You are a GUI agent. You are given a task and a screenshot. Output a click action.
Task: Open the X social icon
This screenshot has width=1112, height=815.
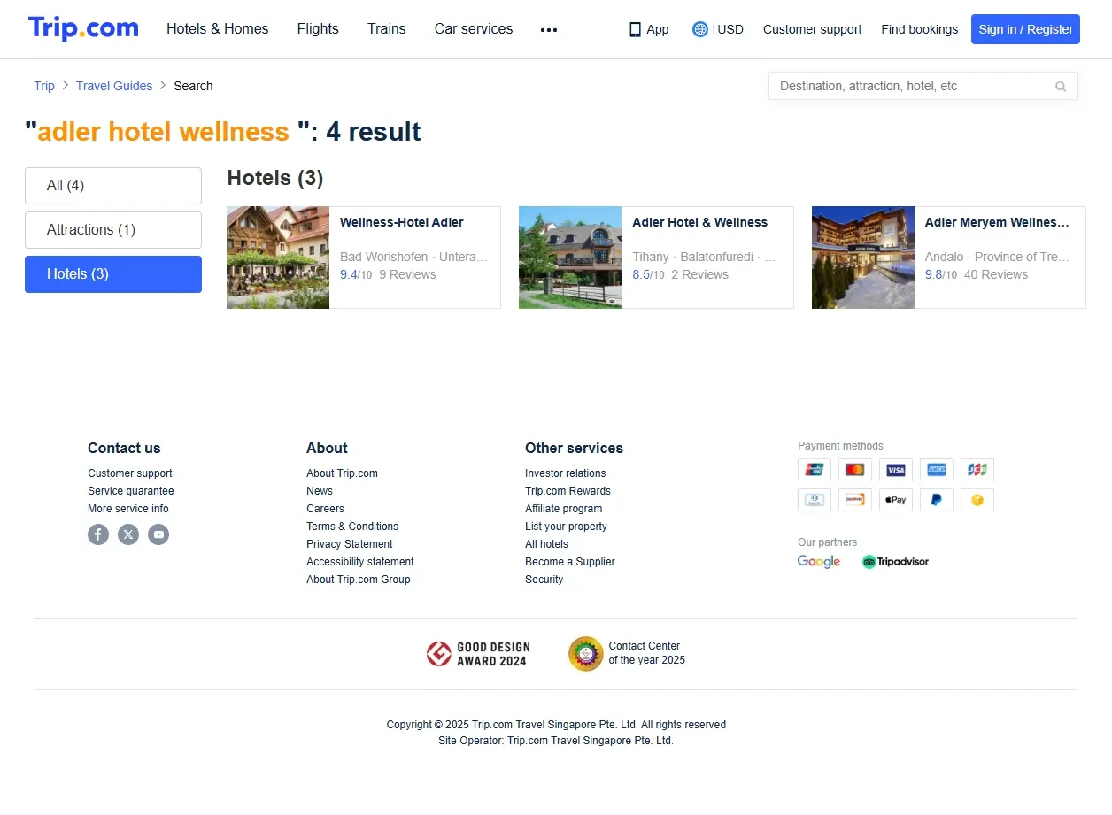(x=128, y=534)
